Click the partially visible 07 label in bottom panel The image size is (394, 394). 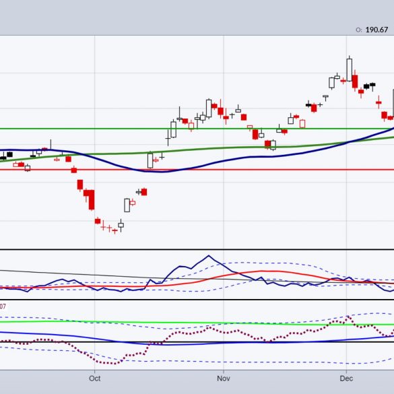(x=3, y=306)
